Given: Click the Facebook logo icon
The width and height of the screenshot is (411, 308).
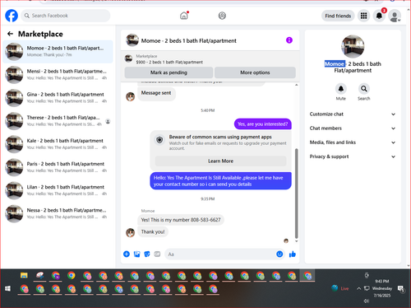Looking at the screenshot, I should coord(12,16).
